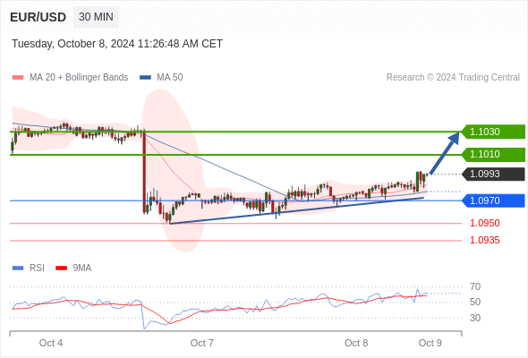Click the Tuesday, October 8, 2024 timestamp
Viewport: 528px width, 358px height.
click(117, 44)
